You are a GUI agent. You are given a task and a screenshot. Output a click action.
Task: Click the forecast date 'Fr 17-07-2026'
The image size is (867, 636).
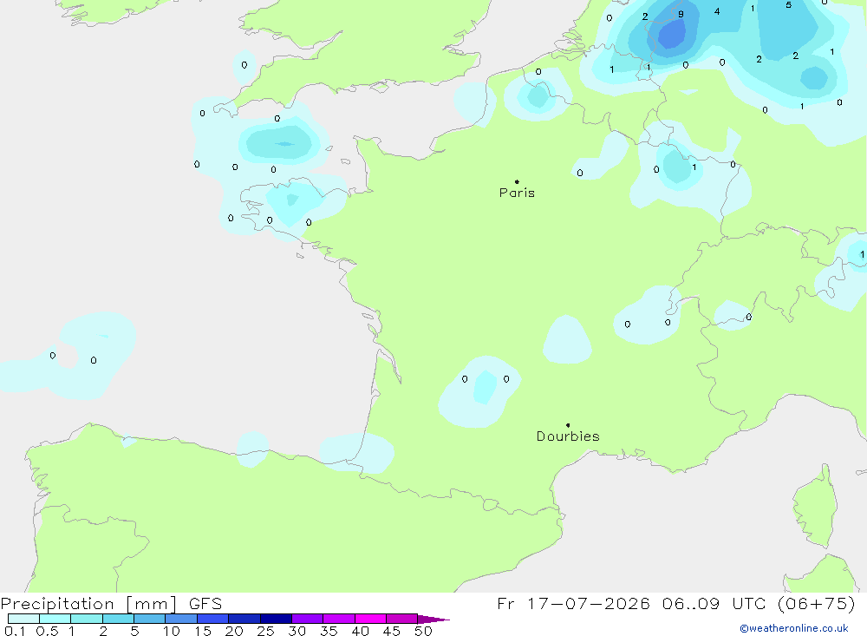(573, 603)
